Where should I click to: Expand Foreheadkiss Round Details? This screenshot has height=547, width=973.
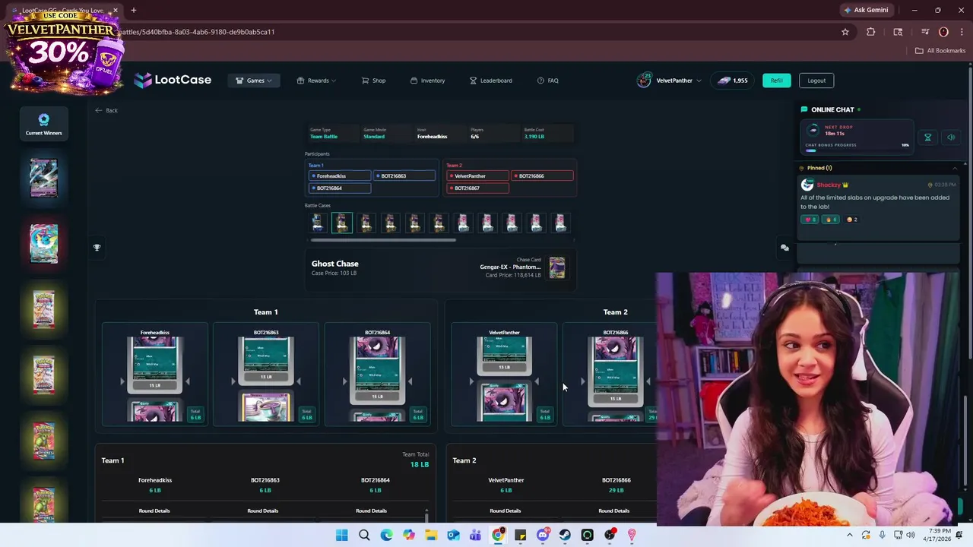(154, 511)
